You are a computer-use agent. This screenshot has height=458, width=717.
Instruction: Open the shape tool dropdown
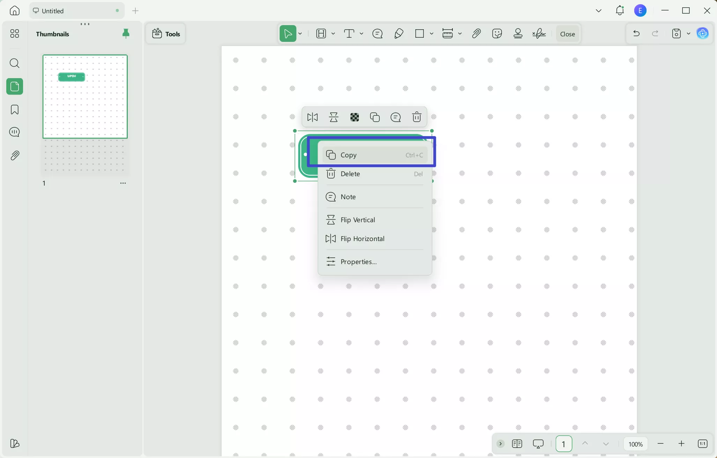[x=432, y=33]
